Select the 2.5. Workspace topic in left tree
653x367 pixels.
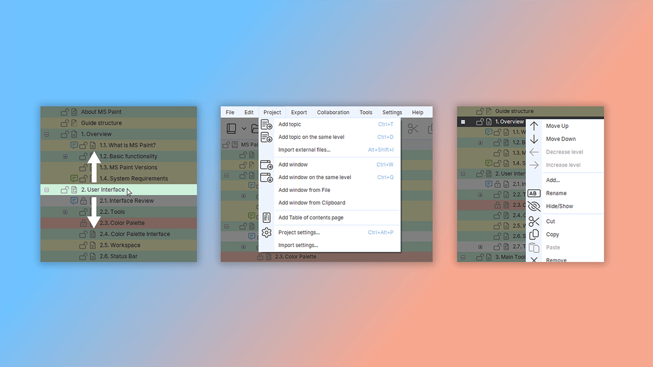coord(120,246)
